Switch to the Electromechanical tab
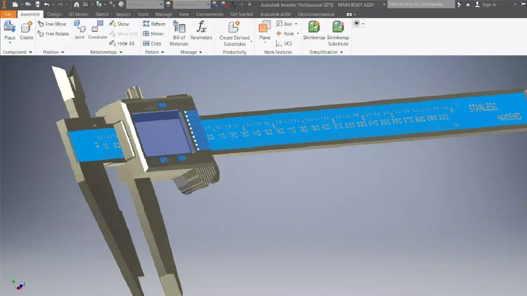The image size is (527, 296). 316,14
